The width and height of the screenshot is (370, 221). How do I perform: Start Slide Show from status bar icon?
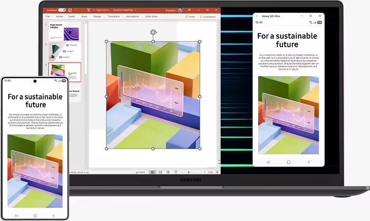(x=176, y=172)
